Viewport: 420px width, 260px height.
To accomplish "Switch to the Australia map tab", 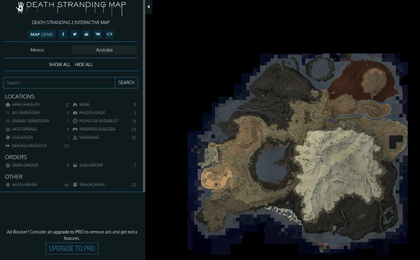I will click(x=104, y=50).
